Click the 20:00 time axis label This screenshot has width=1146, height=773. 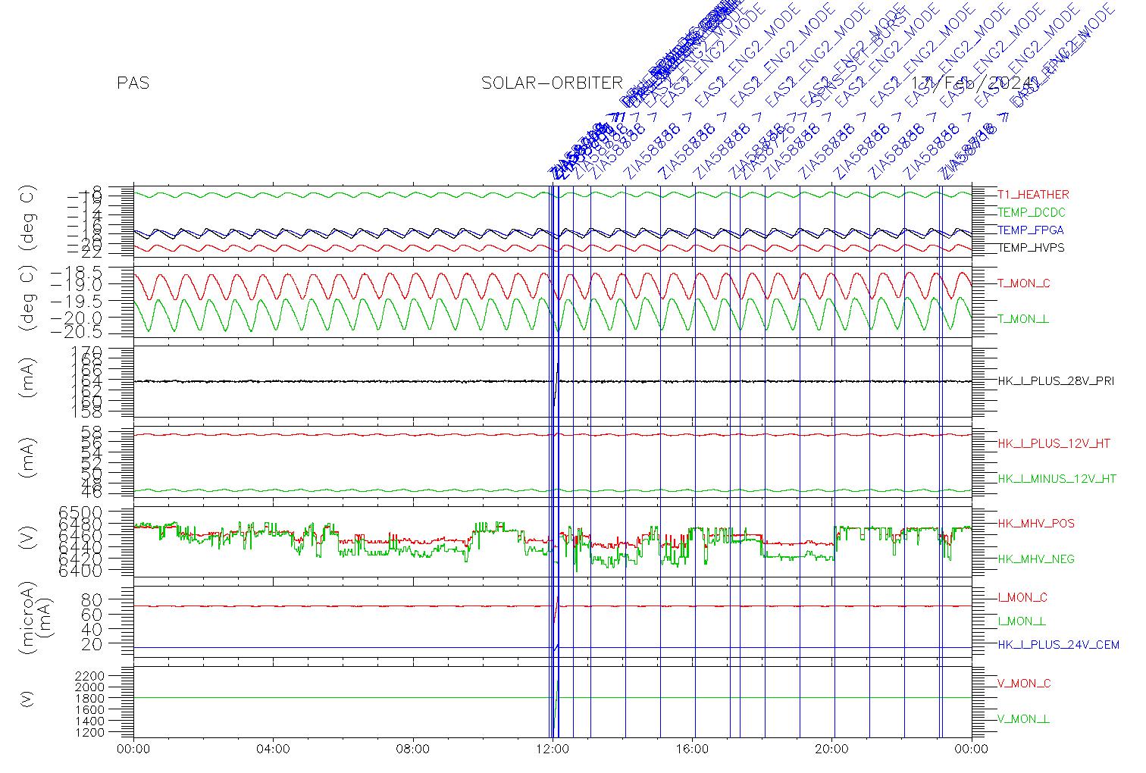point(831,750)
